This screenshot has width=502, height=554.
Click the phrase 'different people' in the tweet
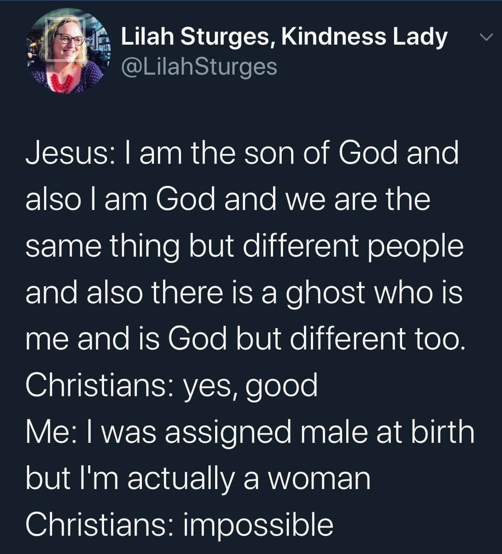coord(353,246)
